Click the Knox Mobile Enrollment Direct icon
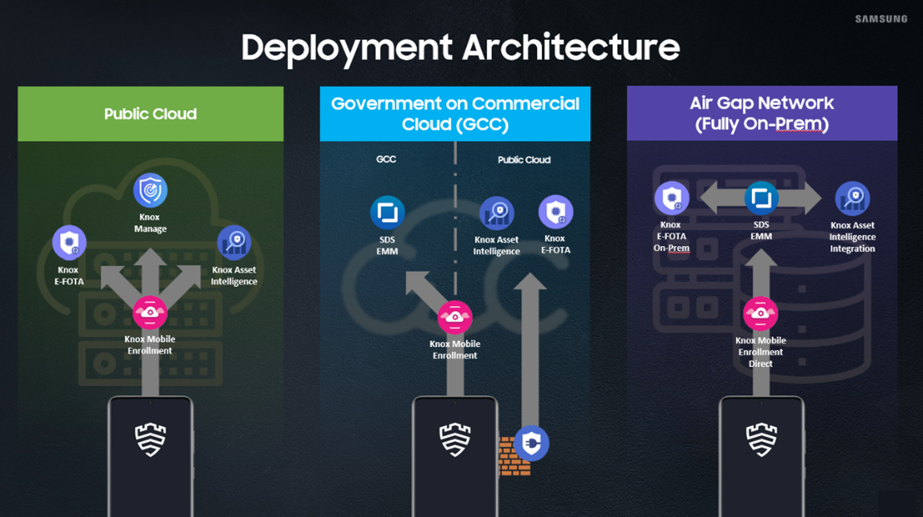923x517 pixels. click(761, 314)
